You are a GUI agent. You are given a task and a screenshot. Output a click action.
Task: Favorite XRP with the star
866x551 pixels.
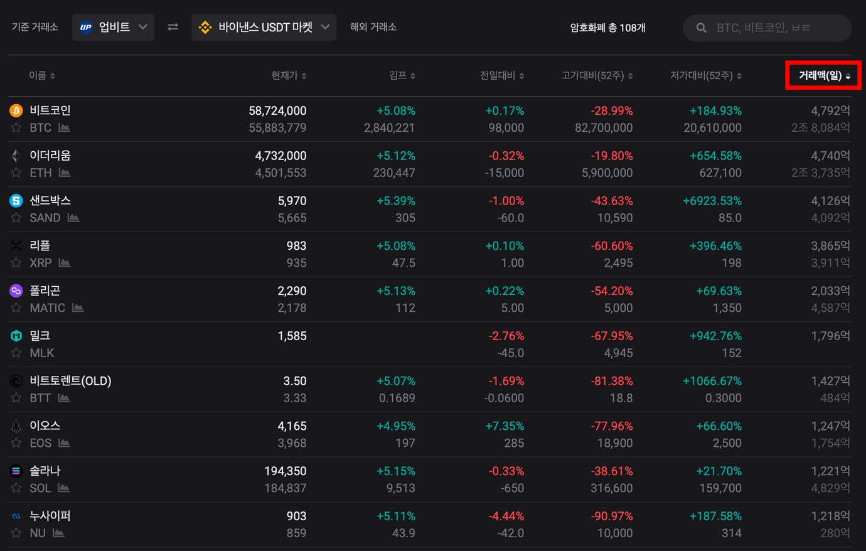(16, 263)
